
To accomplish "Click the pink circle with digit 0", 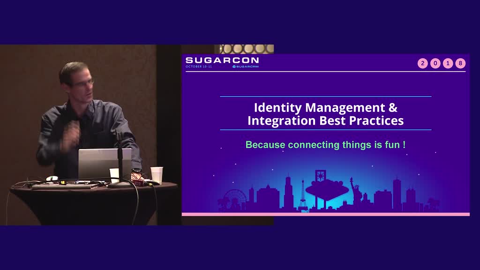I will 435,63.
